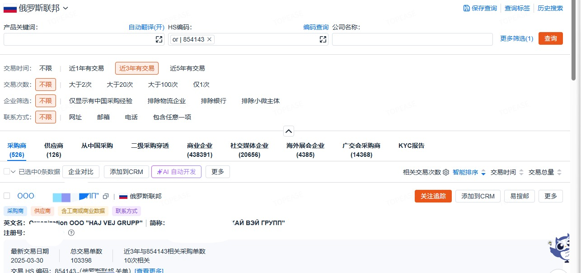Open the KYC报告 tab
Image resolution: width=581 pixels, height=273 pixels.
click(411, 146)
